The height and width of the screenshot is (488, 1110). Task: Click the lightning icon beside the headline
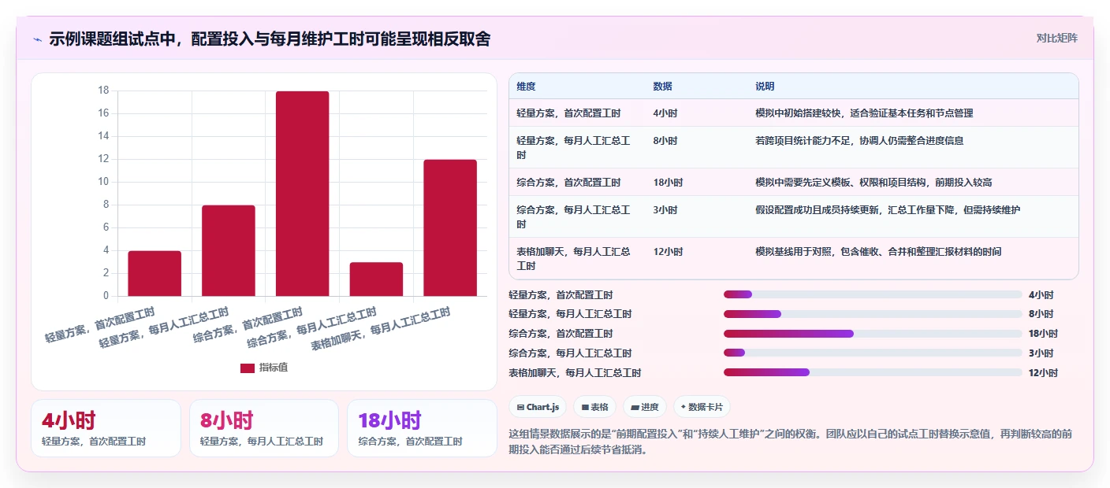click(37, 39)
